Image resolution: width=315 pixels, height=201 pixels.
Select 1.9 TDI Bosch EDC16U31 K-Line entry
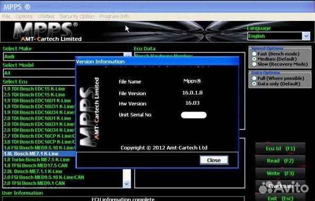(39, 106)
